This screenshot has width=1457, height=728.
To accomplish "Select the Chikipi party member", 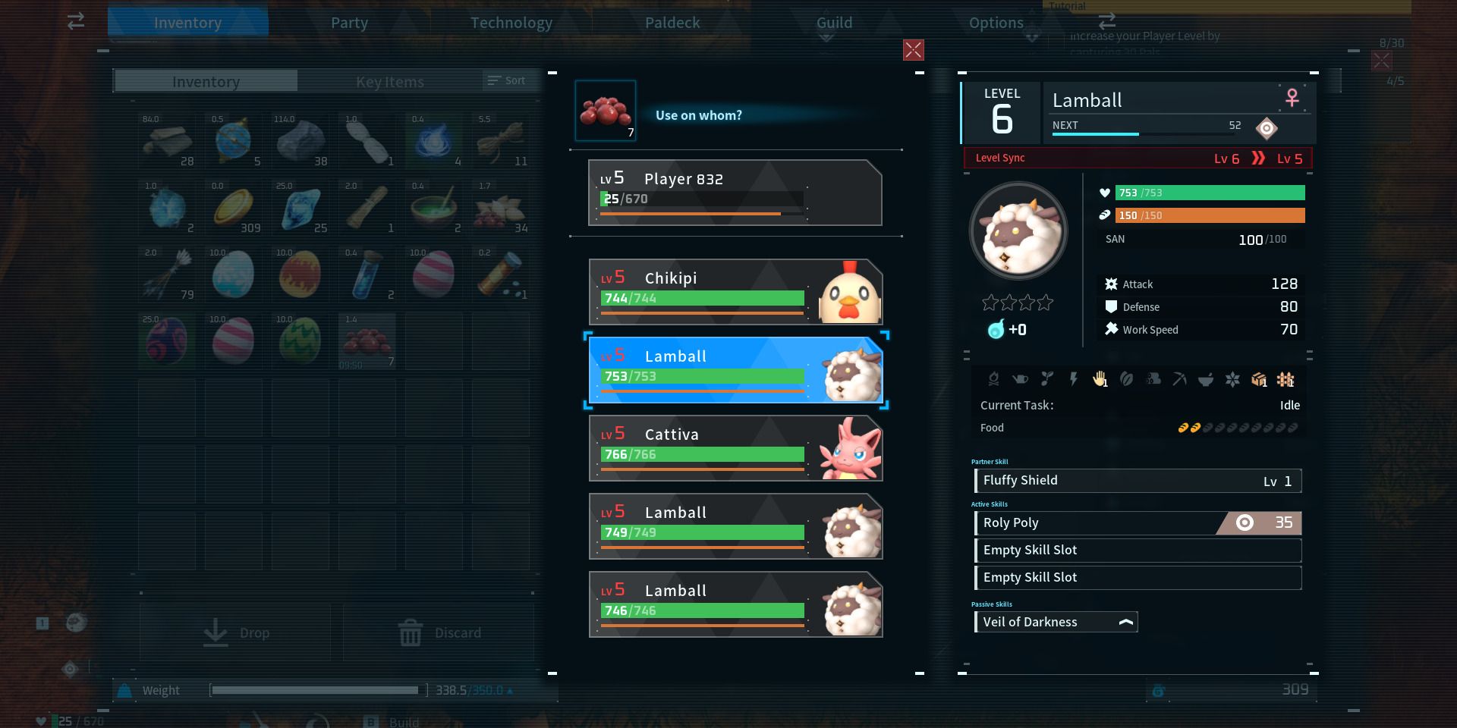I will pyautogui.click(x=735, y=292).
